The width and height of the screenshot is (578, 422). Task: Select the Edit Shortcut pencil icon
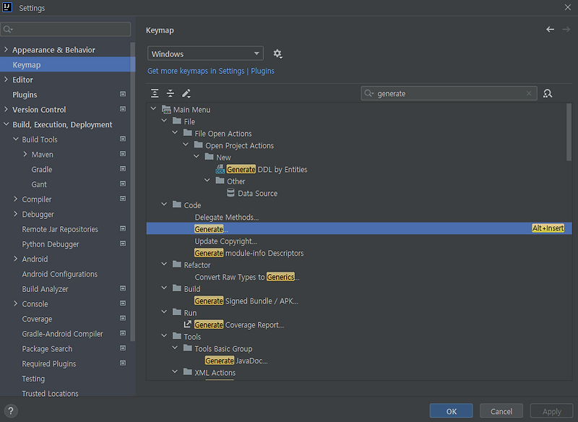click(x=187, y=92)
